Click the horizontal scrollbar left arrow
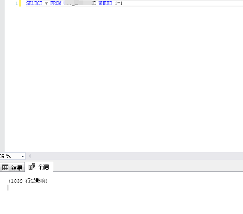Image resolution: width=243 pixels, height=214 pixels. 29,156
